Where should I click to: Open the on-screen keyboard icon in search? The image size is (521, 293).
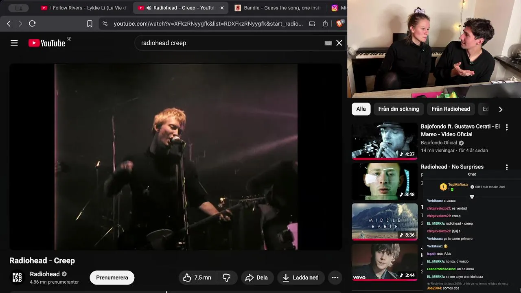[x=328, y=43]
